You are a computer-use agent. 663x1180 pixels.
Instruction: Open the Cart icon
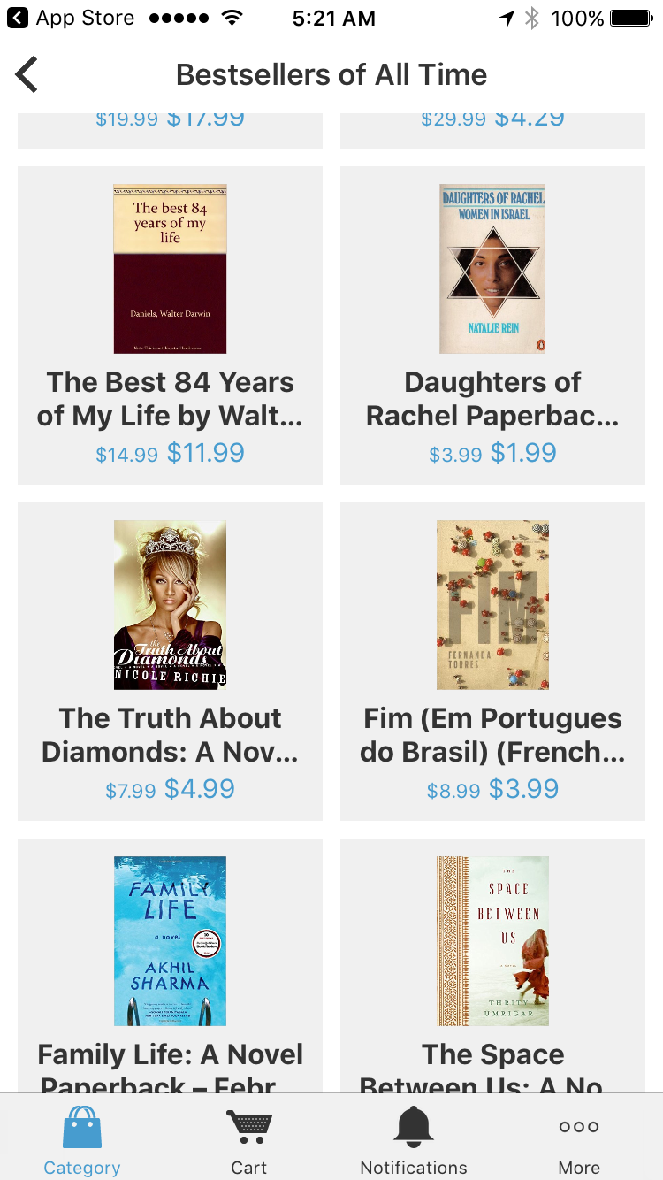[x=248, y=1127]
